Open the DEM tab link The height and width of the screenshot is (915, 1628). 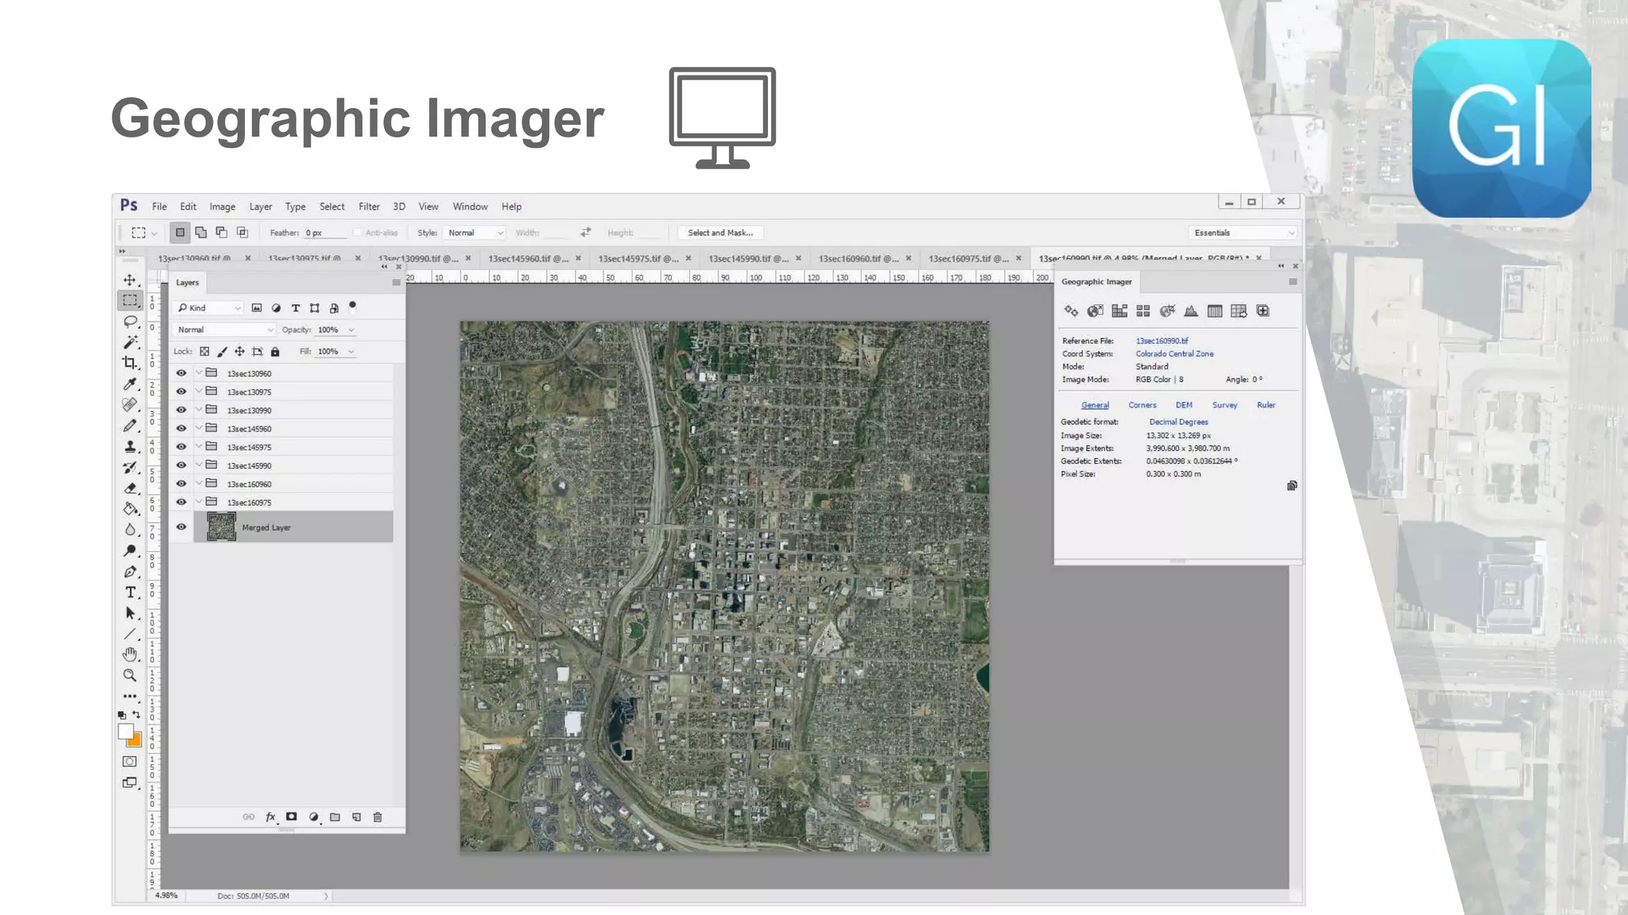[1184, 405]
